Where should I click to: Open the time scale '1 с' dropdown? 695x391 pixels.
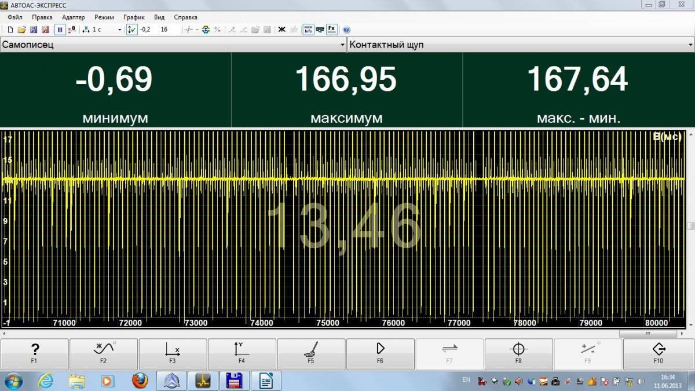[x=119, y=30]
